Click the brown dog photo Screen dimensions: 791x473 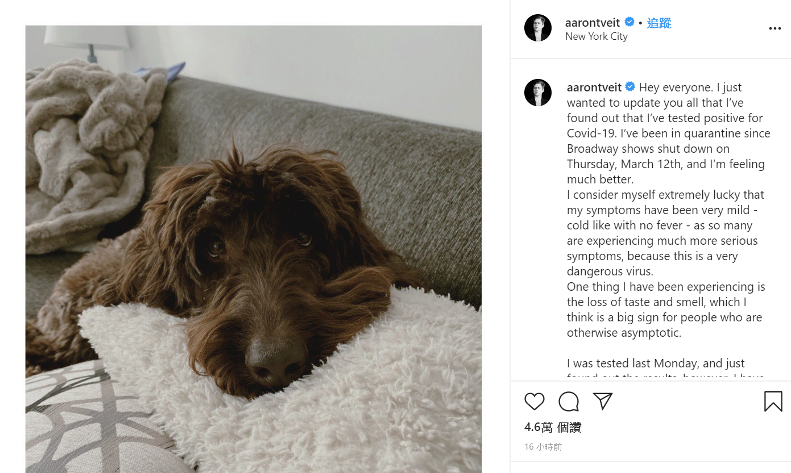coord(254,249)
